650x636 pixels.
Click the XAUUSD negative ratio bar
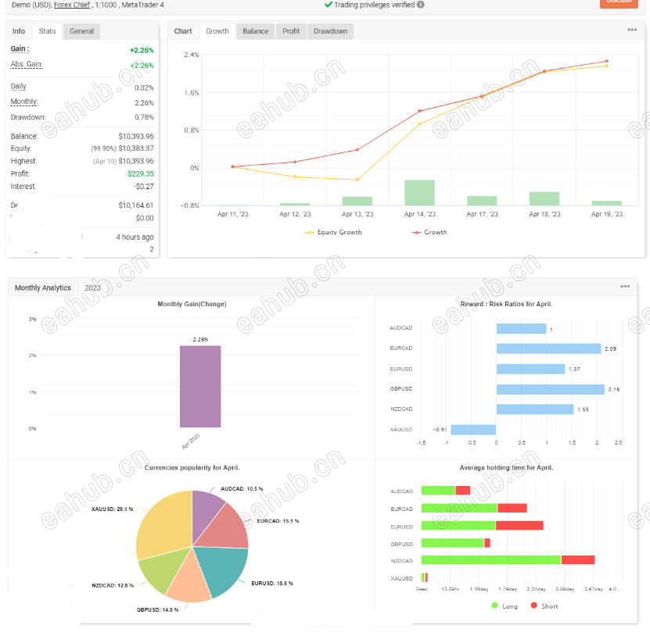pyautogui.click(x=473, y=430)
